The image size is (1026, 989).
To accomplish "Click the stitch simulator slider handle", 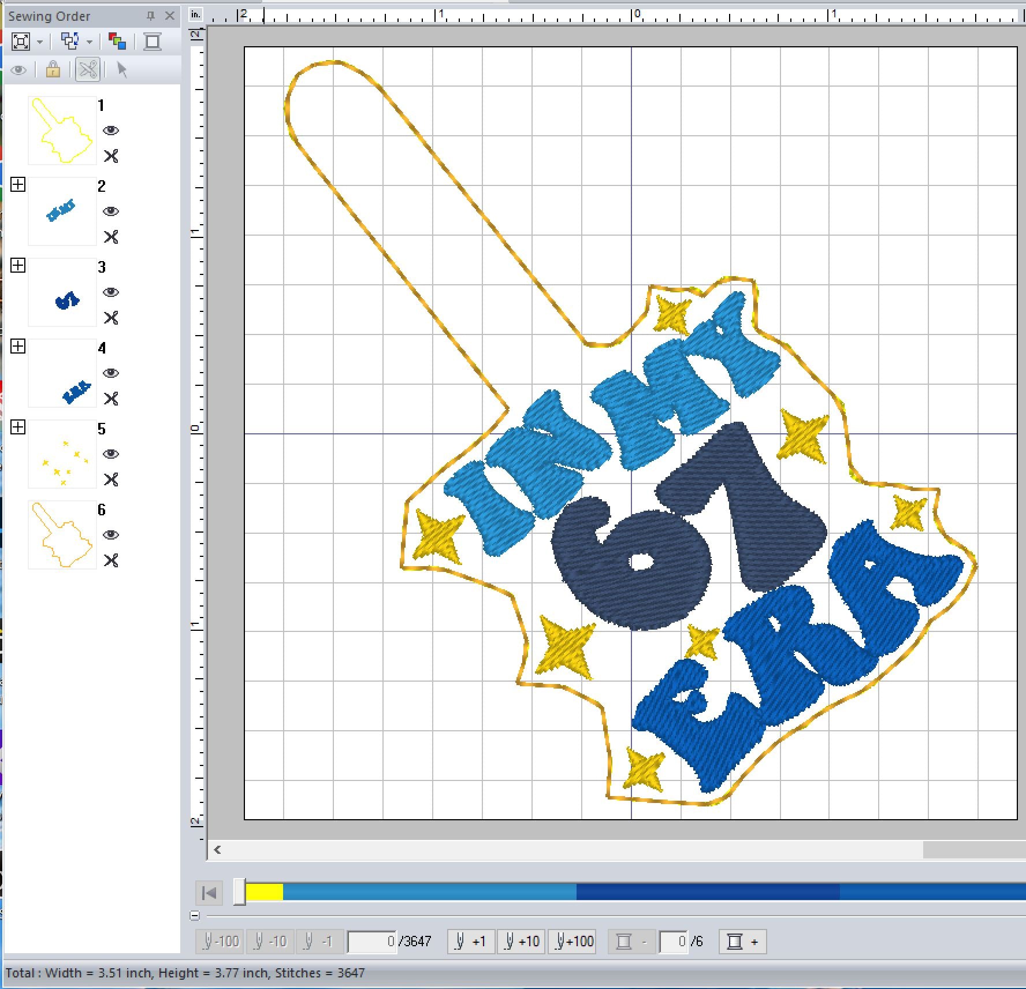I will click(239, 893).
